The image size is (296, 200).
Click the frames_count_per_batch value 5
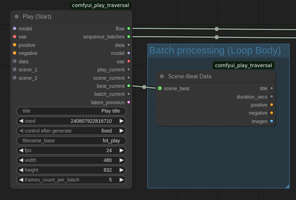111,180
